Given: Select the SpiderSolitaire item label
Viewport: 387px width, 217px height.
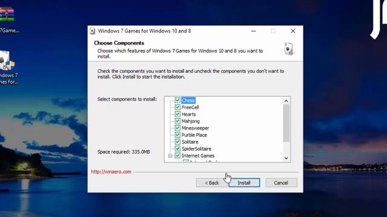Looking at the screenshot, I should coord(197,149).
